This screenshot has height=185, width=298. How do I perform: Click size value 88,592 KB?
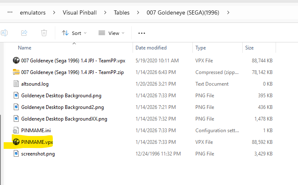tap(262, 142)
